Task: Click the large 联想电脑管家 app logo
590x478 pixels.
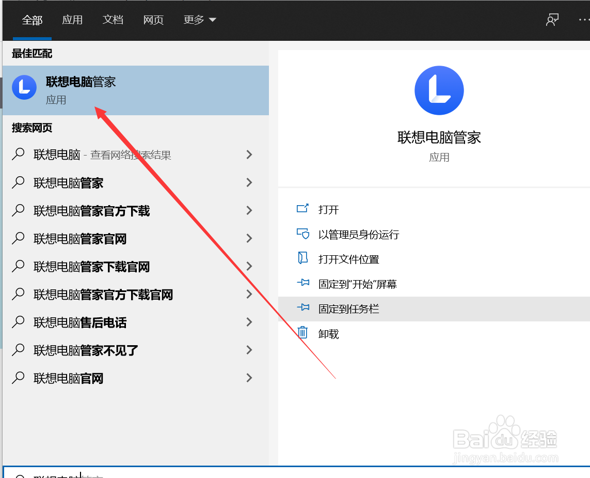Action: (439, 90)
